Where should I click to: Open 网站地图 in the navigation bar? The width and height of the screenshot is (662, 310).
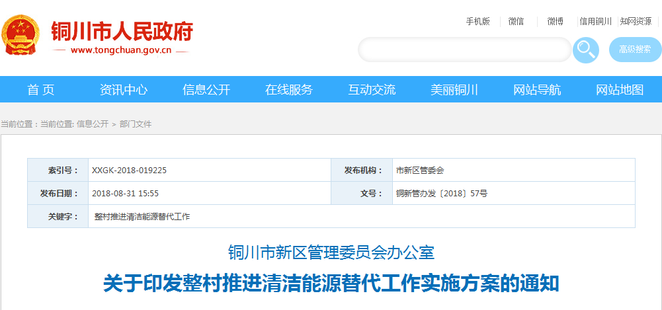coord(620,90)
